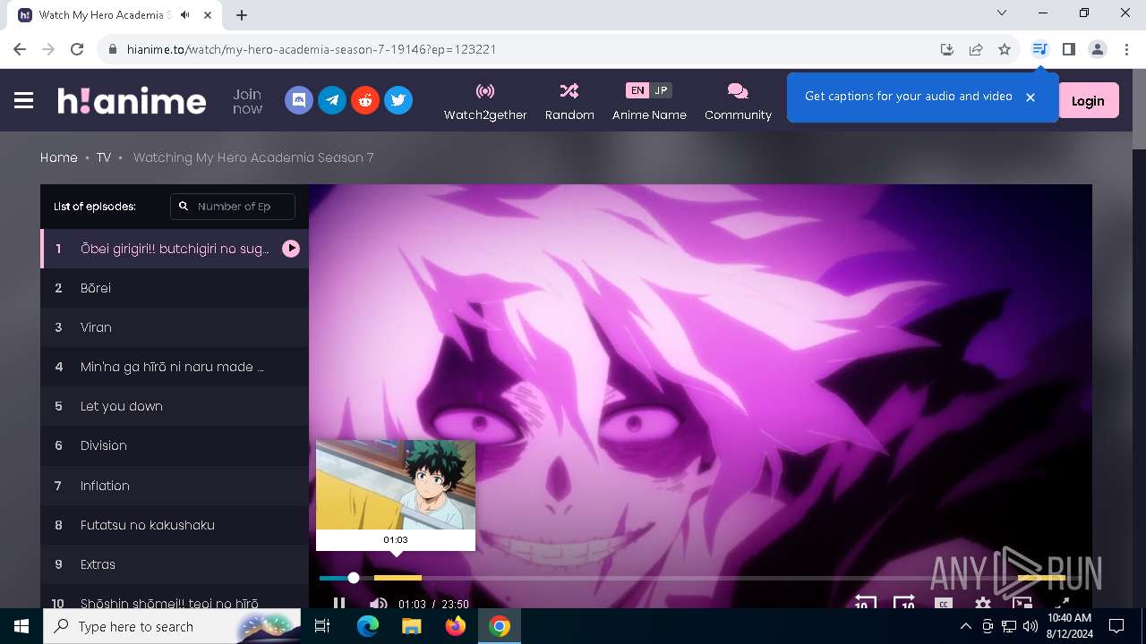The height and width of the screenshot is (644, 1146).
Task: Select episode 6 Division
Action: tap(175, 445)
